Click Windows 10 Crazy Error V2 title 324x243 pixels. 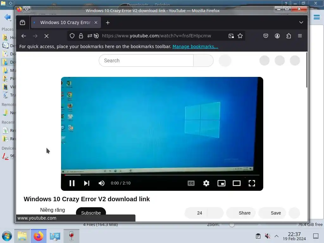click(x=87, y=199)
